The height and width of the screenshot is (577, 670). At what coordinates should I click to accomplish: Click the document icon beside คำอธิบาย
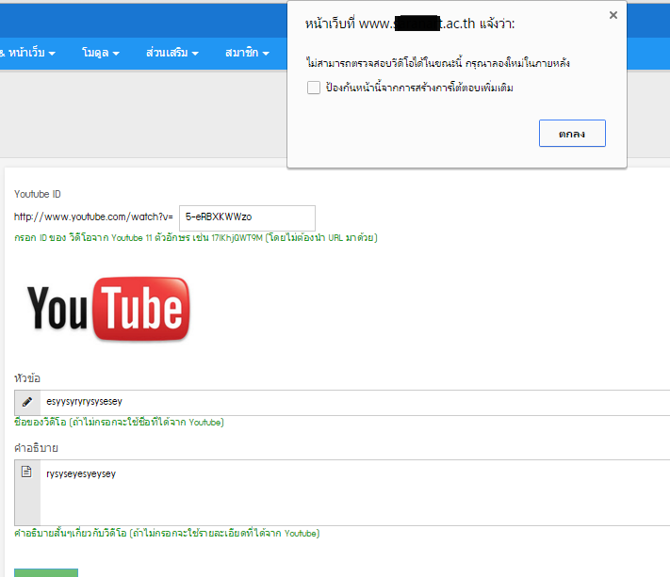27,472
